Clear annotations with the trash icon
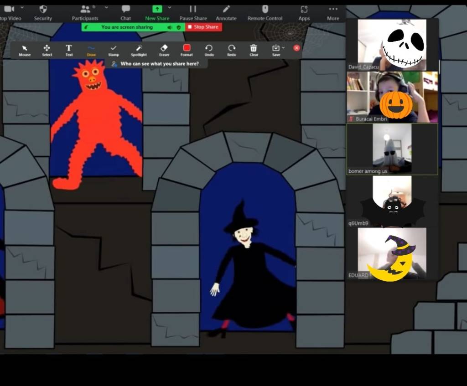This screenshot has height=386, width=467. point(254,50)
